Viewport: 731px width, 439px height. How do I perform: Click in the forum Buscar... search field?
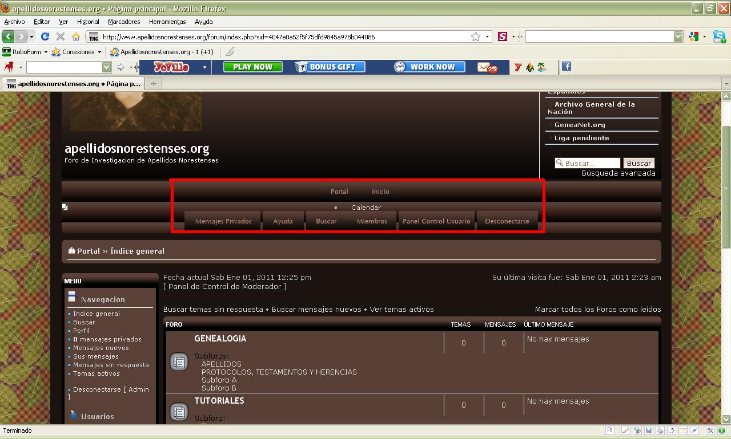tap(588, 163)
